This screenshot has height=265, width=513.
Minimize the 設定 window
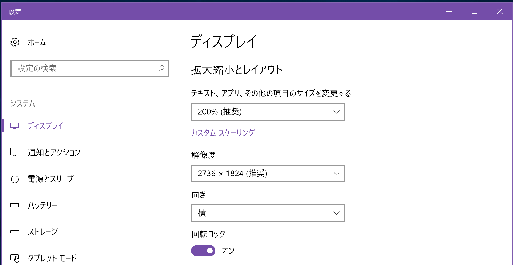[449, 11]
